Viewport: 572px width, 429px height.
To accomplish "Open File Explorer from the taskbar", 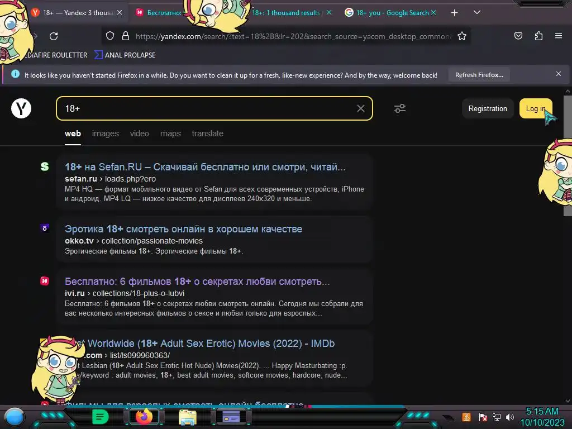I will 188,417.
